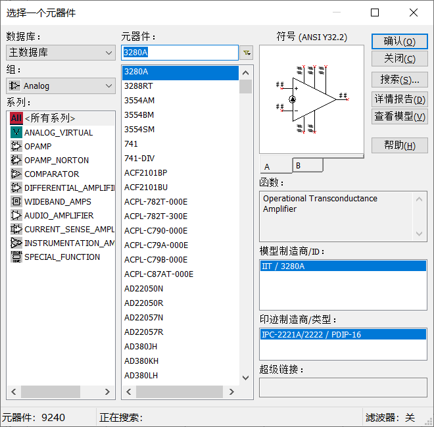
Task: Open the 搜索(S)... dialog
Action: pyautogui.click(x=399, y=80)
